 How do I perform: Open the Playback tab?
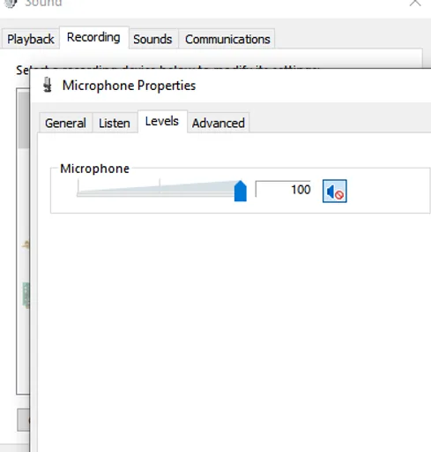tap(31, 39)
